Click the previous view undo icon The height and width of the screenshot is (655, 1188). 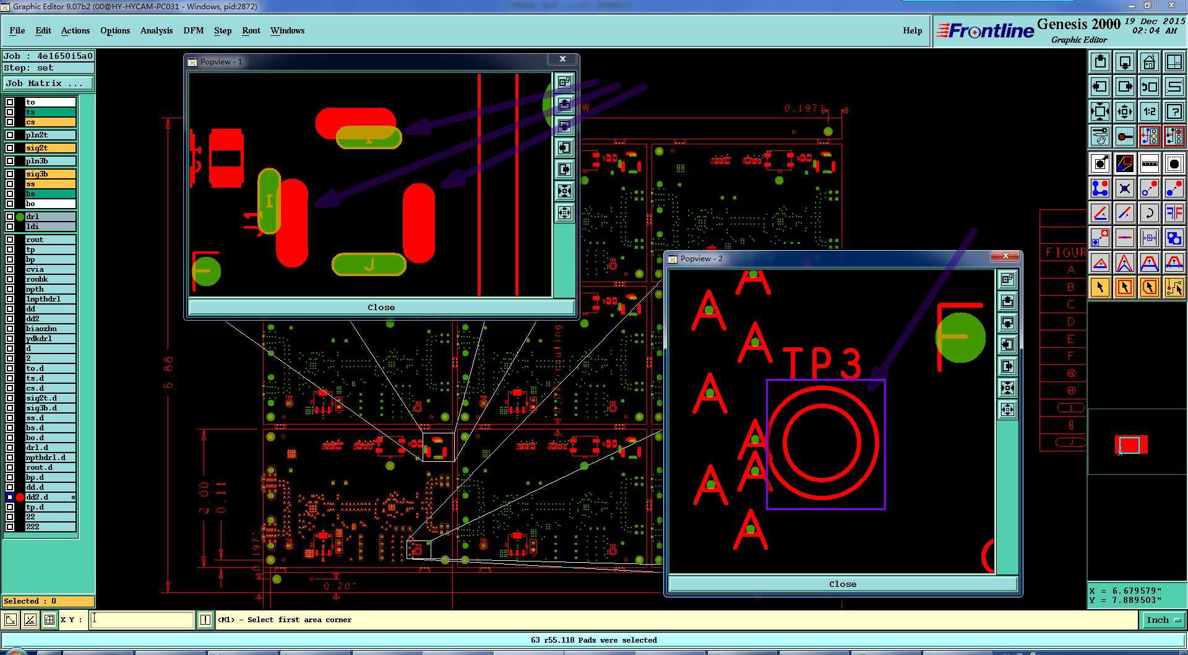[x=1150, y=87]
